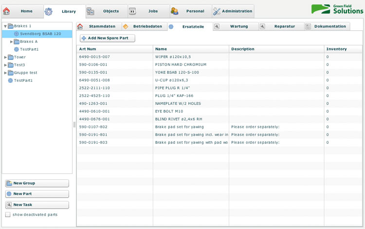Expand the Tower group
The image size is (365, 229).
coord(5,57)
